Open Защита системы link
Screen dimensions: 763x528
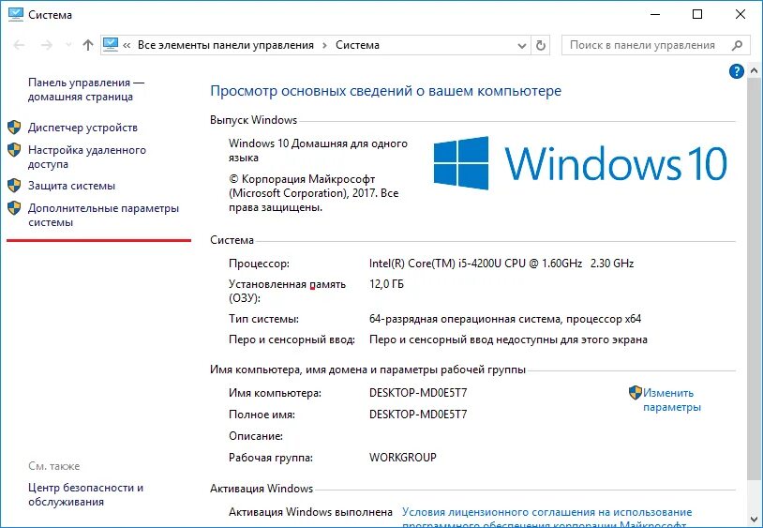click(x=71, y=186)
